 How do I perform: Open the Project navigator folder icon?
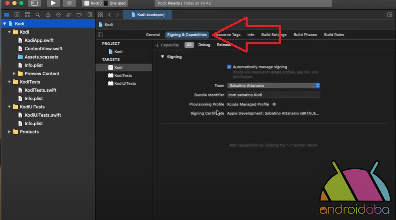6,15
